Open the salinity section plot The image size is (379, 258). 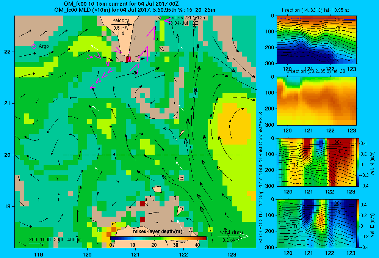[x=316, y=101]
